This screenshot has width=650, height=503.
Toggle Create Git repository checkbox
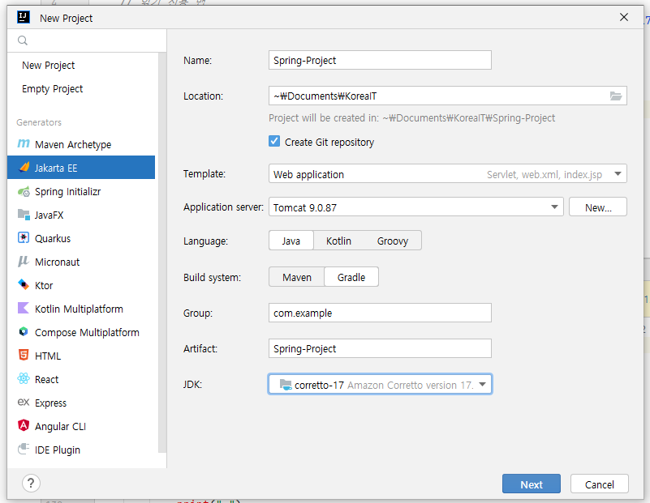274,142
